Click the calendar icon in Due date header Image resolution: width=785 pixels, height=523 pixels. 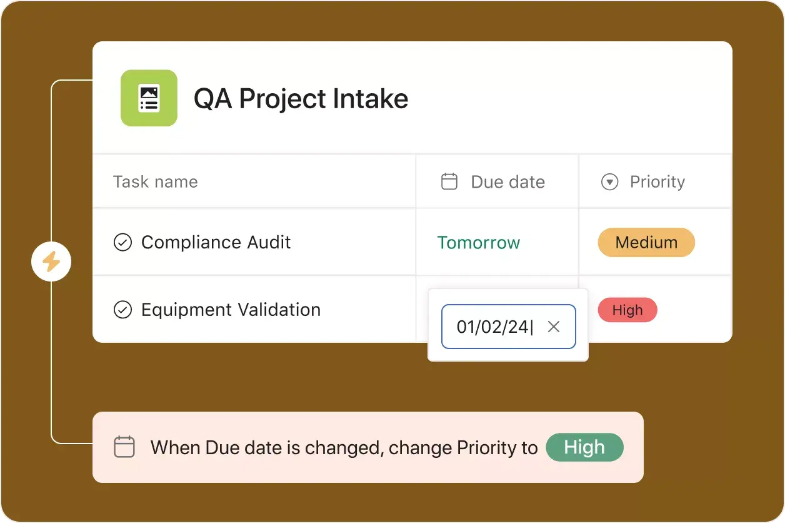449,182
